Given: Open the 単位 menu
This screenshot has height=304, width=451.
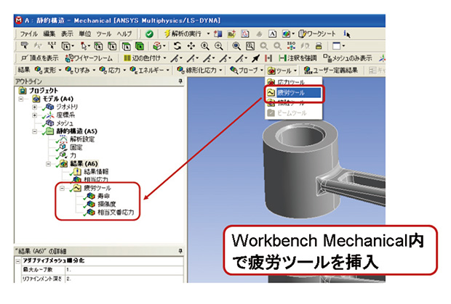Looking at the screenshot, I should click(84, 34).
